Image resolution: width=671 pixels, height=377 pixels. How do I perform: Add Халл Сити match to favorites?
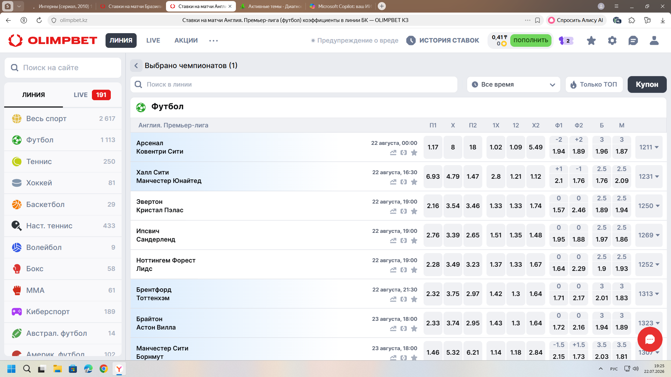414,182
